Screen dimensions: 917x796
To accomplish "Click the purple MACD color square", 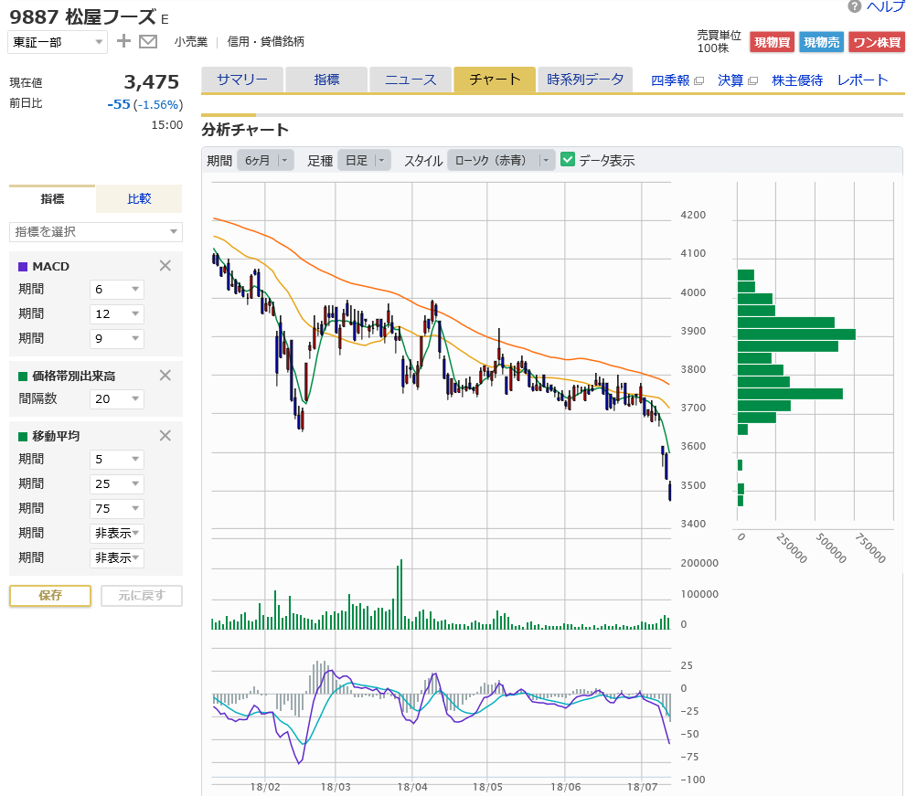I will click(23, 267).
